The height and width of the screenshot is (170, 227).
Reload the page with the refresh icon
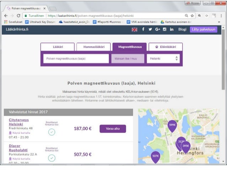coord(19,16)
